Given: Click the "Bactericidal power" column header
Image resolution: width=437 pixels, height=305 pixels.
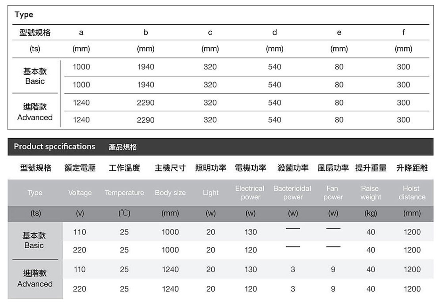Looking at the screenshot, I should [292, 193].
